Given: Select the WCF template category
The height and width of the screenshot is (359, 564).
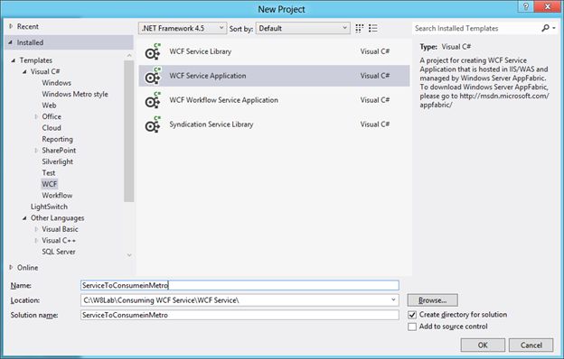Looking at the screenshot, I should click(50, 184).
